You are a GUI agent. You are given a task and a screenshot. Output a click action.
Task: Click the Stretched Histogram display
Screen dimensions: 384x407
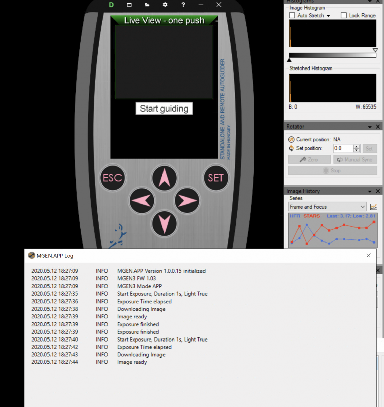tap(332, 88)
